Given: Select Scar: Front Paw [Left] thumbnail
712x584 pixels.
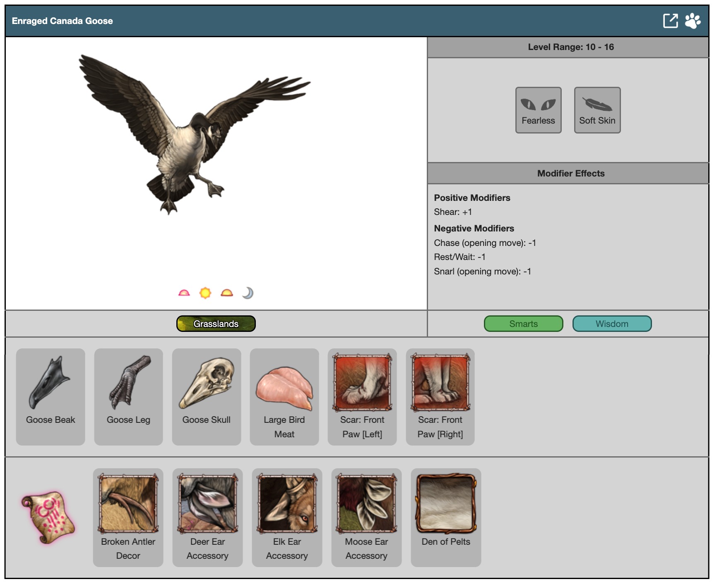Looking at the screenshot, I should point(362,382).
